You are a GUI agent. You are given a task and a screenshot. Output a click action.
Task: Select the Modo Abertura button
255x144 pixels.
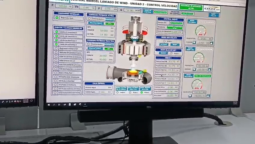click(x=190, y=49)
